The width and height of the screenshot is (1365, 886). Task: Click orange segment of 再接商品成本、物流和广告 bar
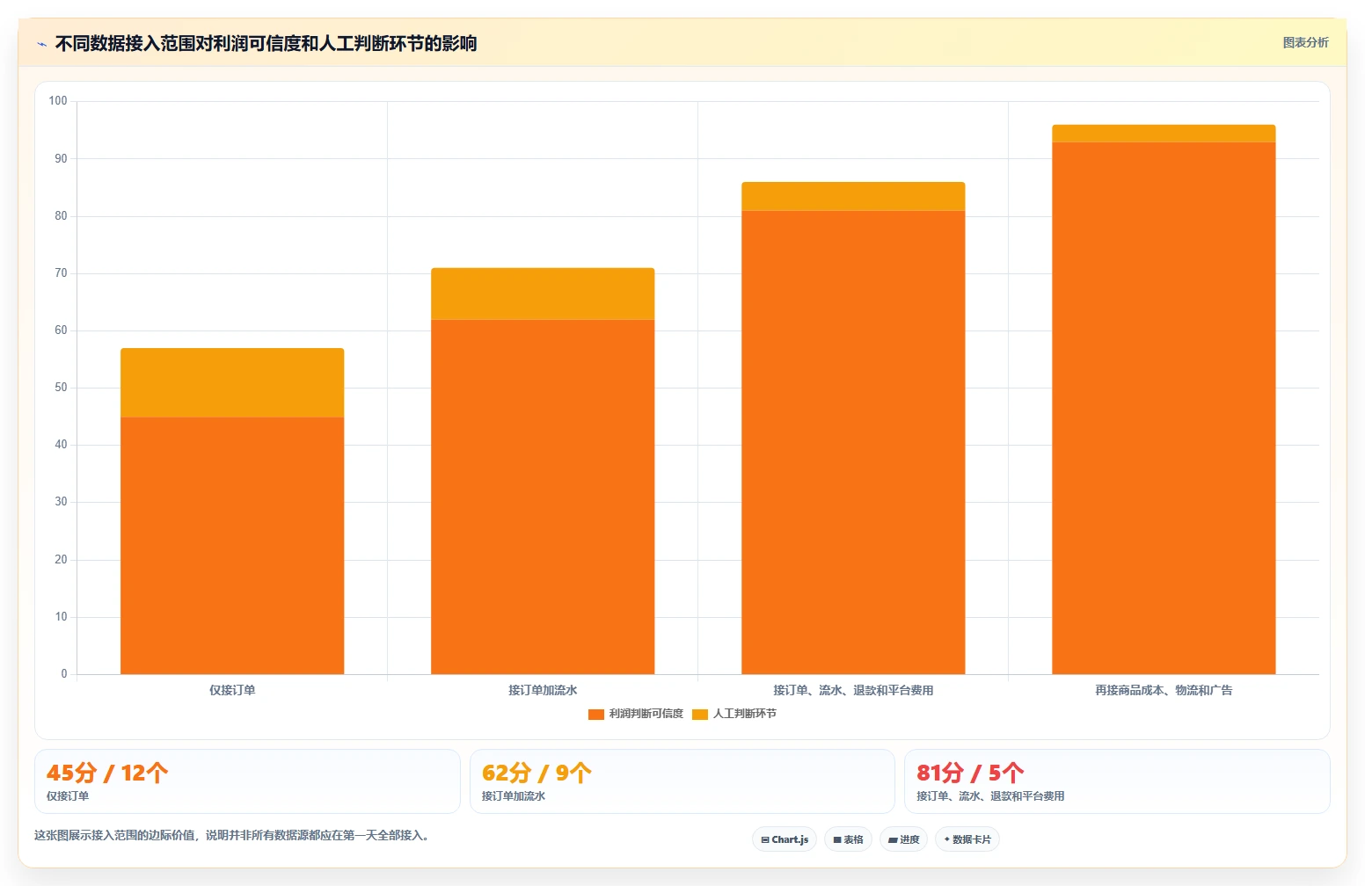coord(1164,408)
